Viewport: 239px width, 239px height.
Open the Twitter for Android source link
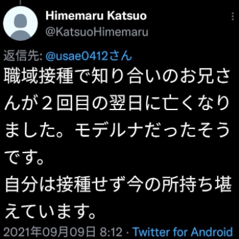pyautogui.click(x=183, y=232)
